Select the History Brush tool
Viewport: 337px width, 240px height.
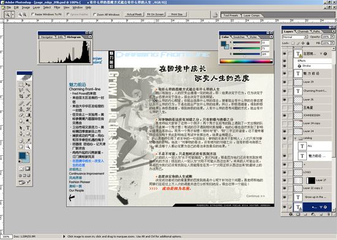pos(28,109)
